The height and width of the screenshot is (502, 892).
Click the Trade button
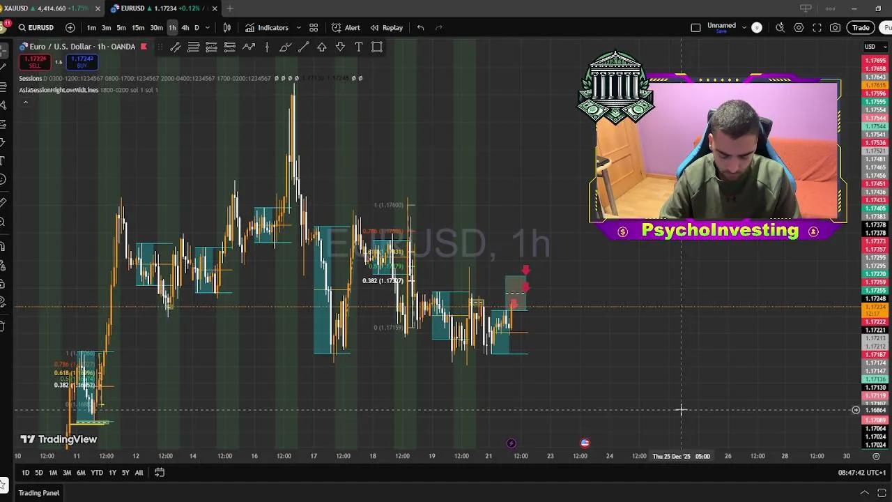click(861, 28)
